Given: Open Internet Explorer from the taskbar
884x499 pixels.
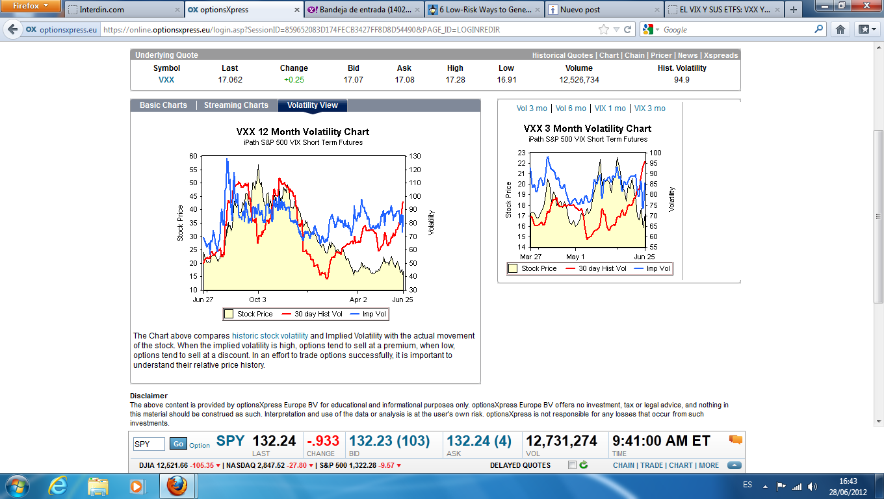Looking at the screenshot, I should point(58,485).
